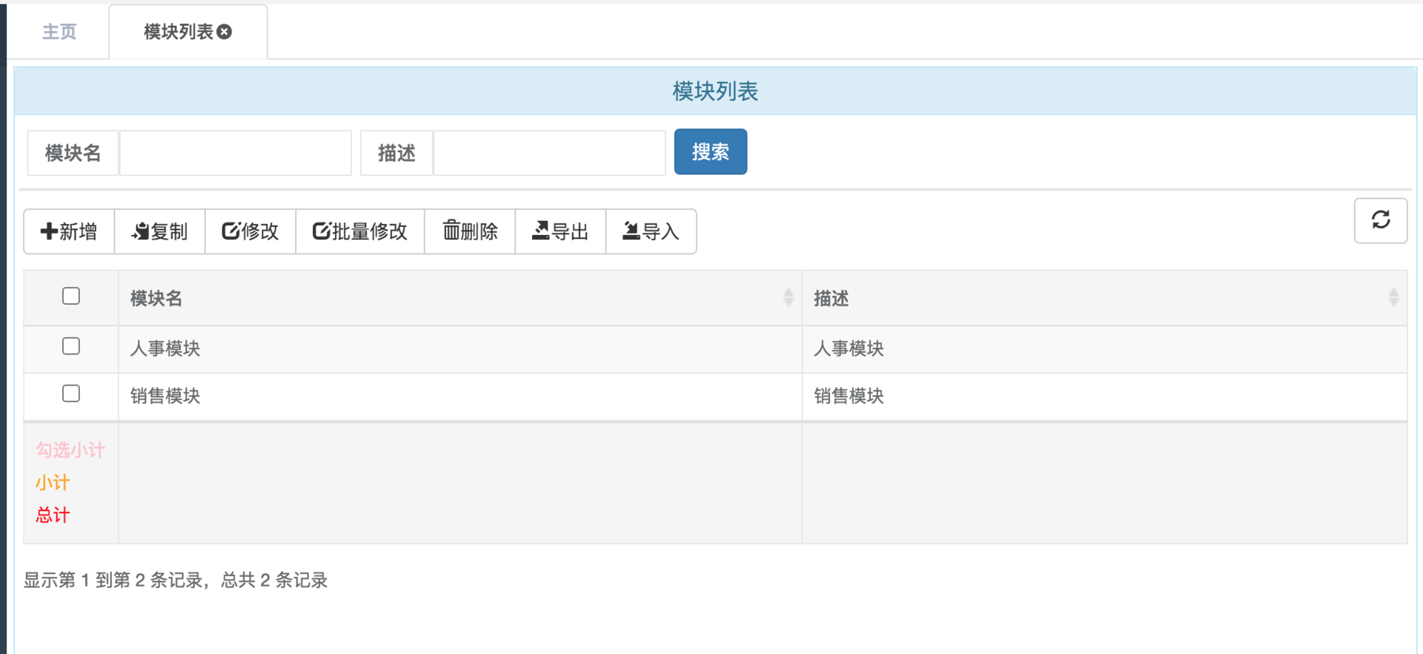1423x654 pixels.
Task: Click the 复制 (copy) toolbar button
Action: tap(159, 231)
